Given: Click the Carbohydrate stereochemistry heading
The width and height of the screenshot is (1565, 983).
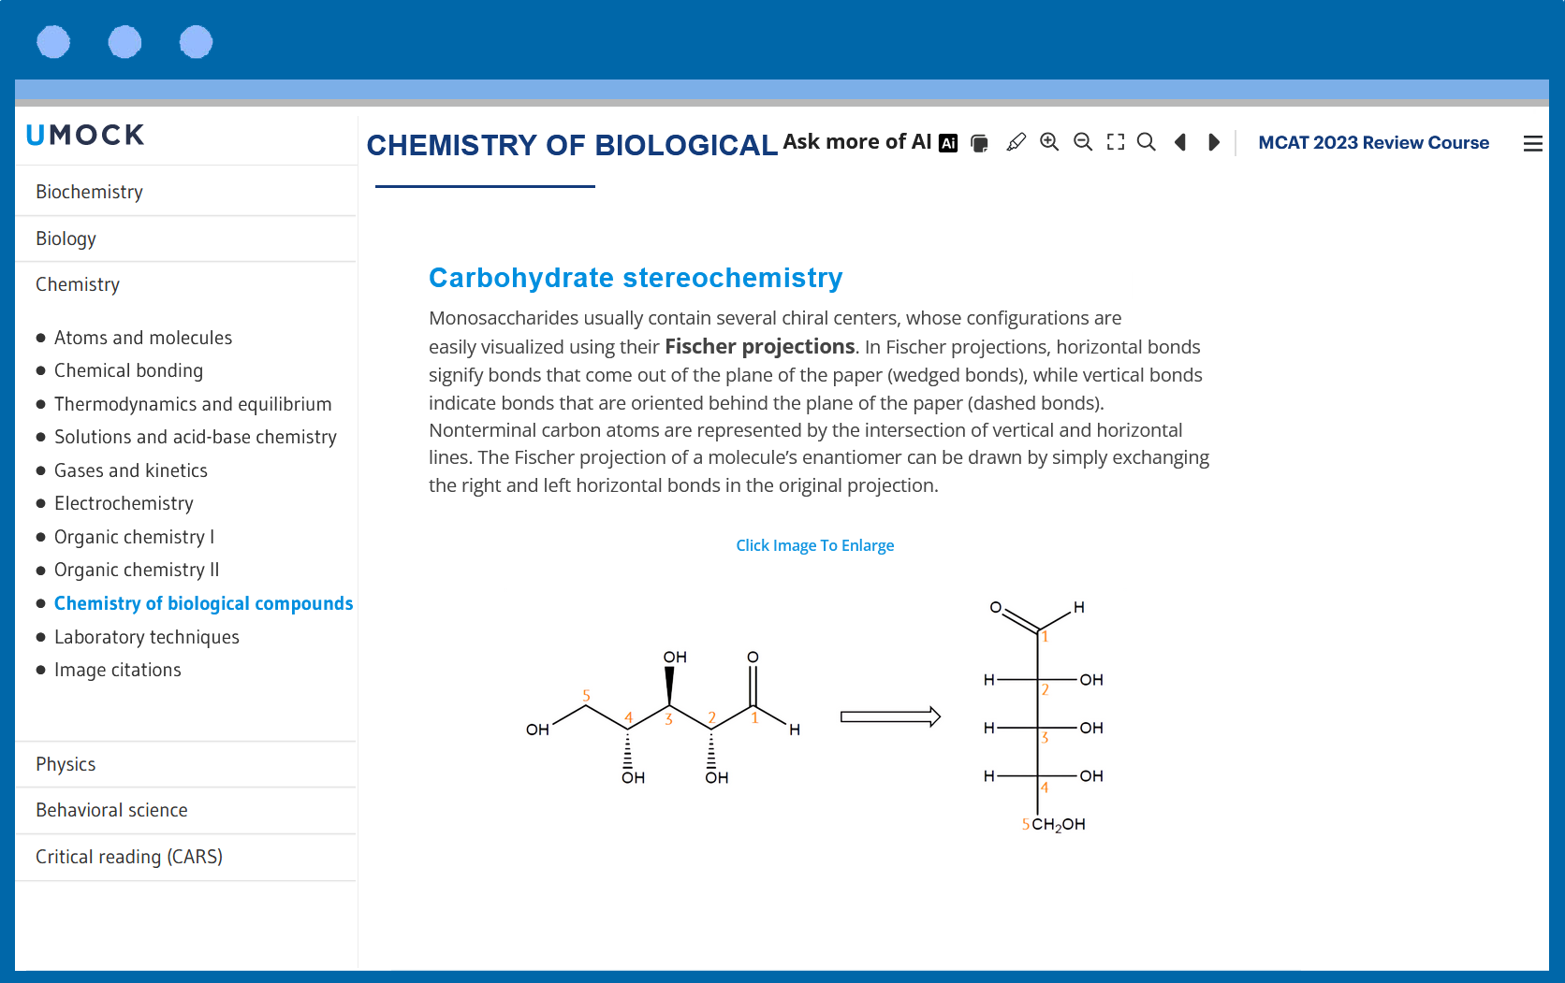Looking at the screenshot, I should pyautogui.click(x=636, y=278).
